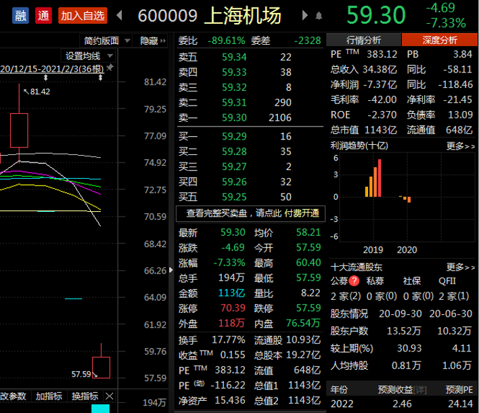Close the indicator panel with X
This screenshot has height=413, width=479.
click(110, 396)
